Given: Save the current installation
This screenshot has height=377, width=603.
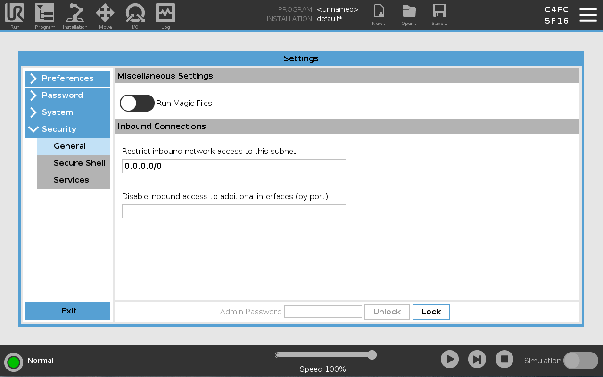Looking at the screenshot, I should 439,15.
